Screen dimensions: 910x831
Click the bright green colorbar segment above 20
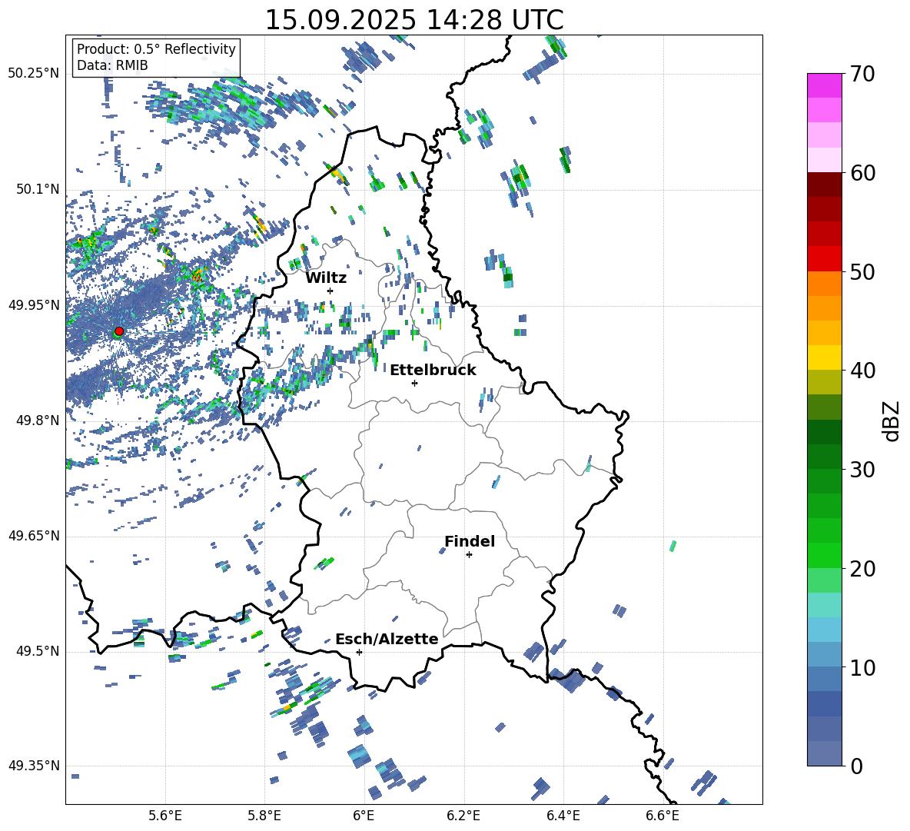[824, 555]
